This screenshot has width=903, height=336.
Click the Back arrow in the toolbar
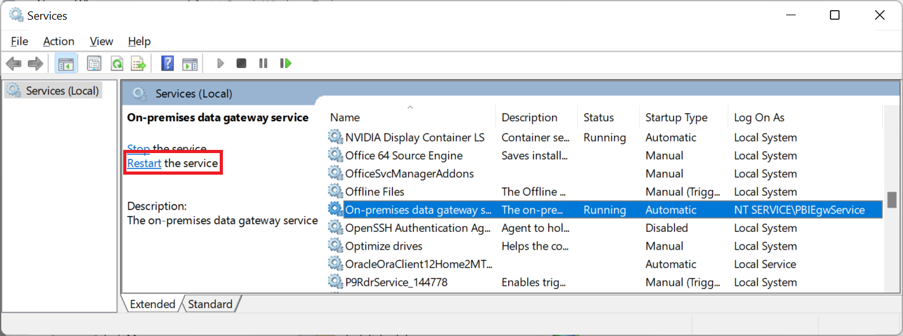click(x=14, y=64)
